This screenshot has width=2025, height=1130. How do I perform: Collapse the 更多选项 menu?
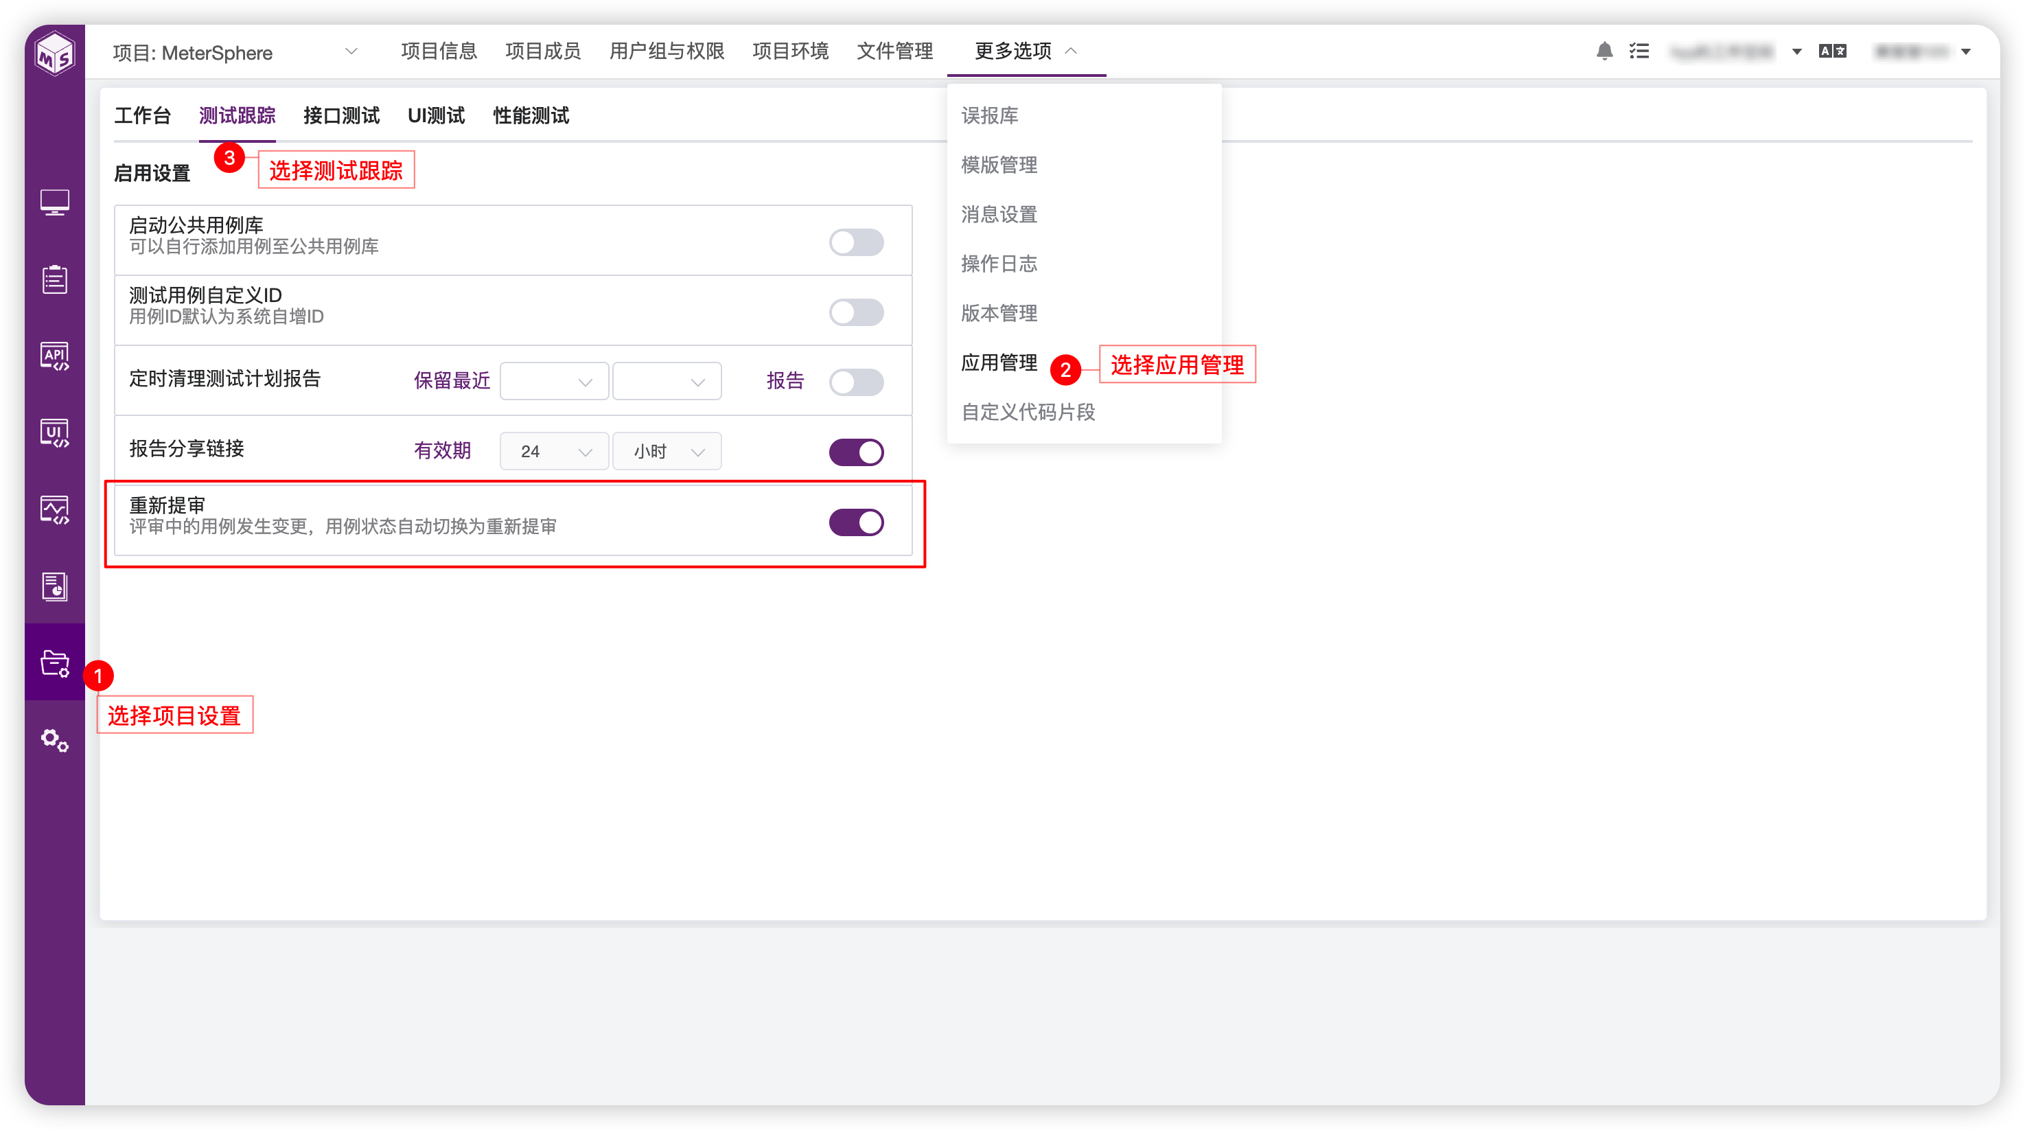click(1026, 51)
